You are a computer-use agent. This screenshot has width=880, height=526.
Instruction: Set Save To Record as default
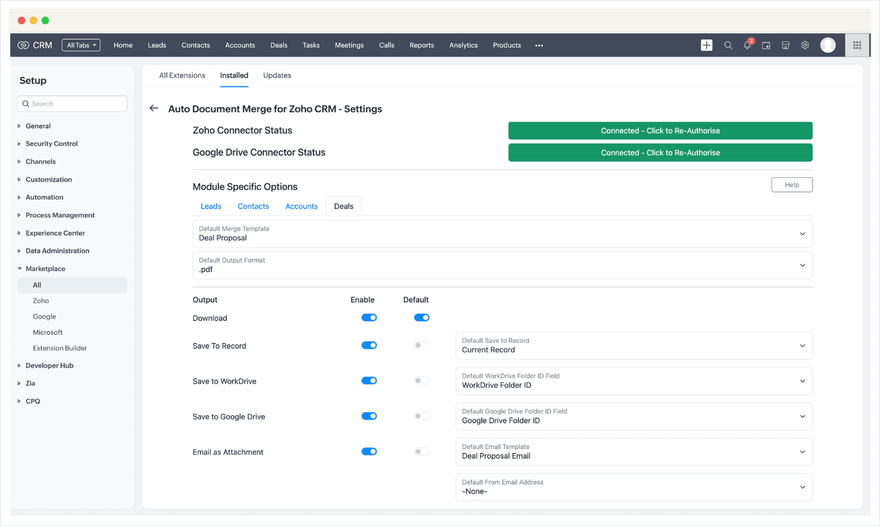point(422,345)
